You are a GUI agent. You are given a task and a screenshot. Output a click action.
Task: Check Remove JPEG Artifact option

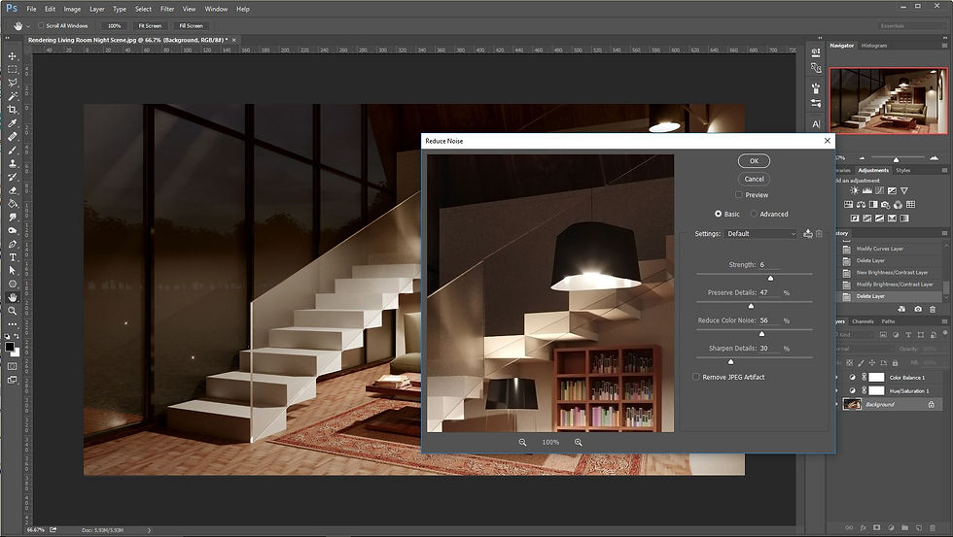(696, 377)
